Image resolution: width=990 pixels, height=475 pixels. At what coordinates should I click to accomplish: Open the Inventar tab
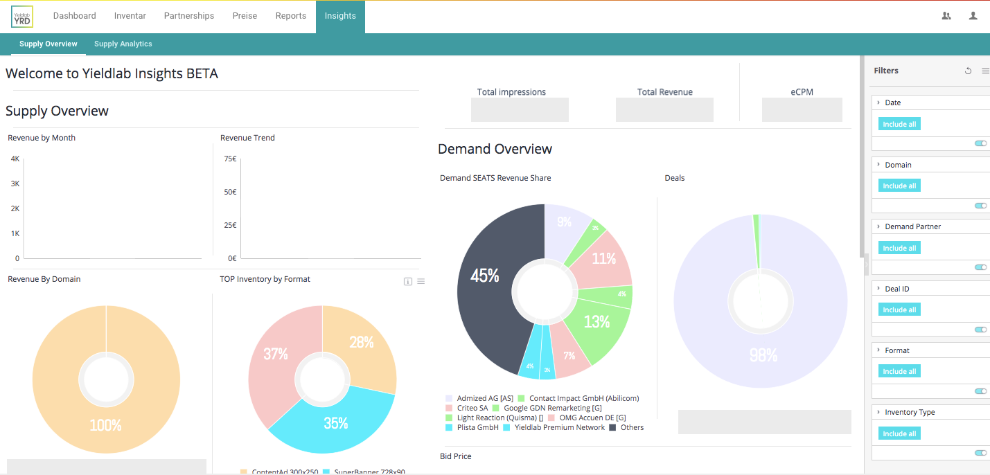pyautogui.click(x=130, y=16)
